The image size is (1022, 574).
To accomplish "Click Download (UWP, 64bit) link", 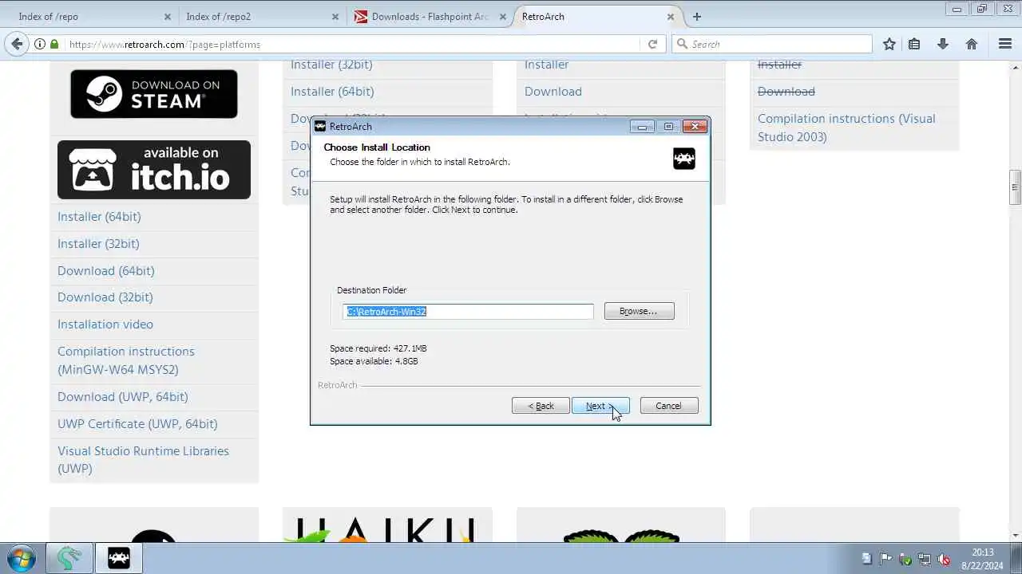I will (123, 397).
